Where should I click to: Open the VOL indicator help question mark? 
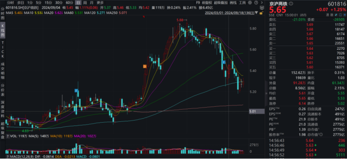[7, 136]
